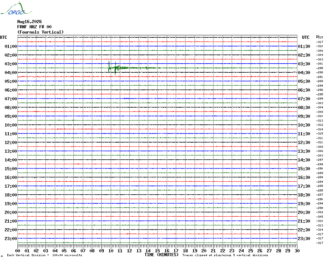This screenshot has width=325, height=260.
Task: Click the offset value "-305" in the right column
Action: click(319, 217)
